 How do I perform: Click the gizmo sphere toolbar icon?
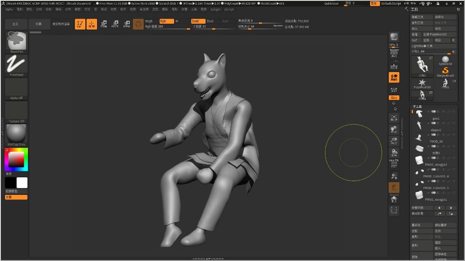click(138, 24)
